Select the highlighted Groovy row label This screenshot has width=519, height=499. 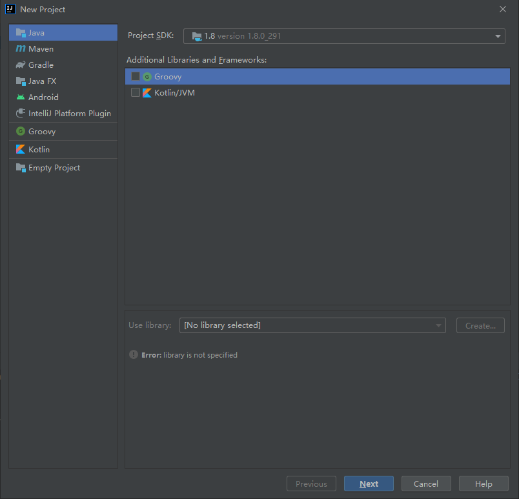pyautogui.click(x=168, y=77)
